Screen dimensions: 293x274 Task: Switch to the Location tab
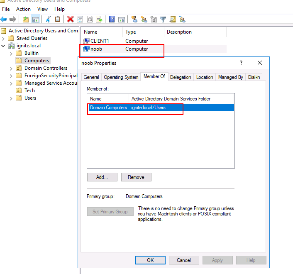(x=205, y=77)
